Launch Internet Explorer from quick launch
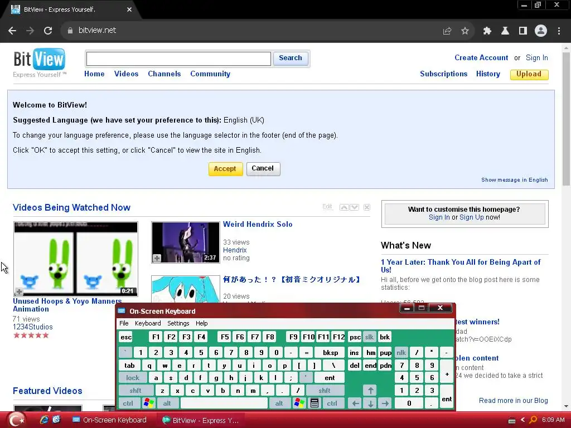This screenshot has height=428, width=571. (44, 420)
